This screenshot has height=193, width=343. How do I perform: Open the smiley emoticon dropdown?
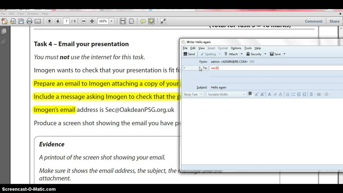[327, 94]
